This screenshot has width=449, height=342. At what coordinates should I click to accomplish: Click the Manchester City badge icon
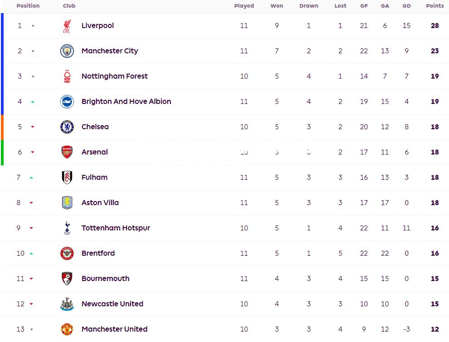point(67,51)
